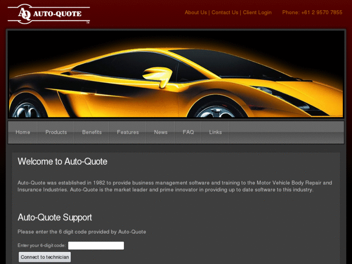Open the FAQ page
Screen dimensions: 352x264
pos(188,132)
